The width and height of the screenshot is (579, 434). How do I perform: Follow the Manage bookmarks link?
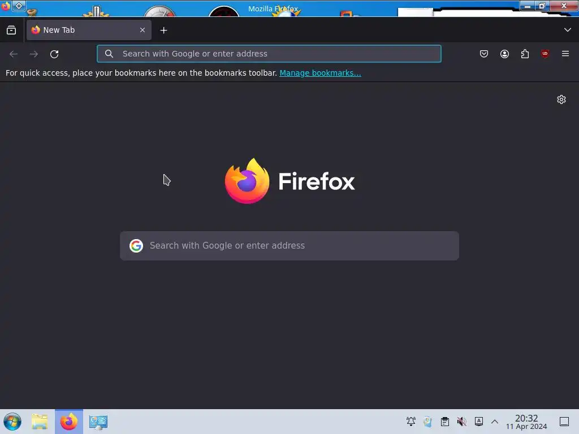[320, 73]
